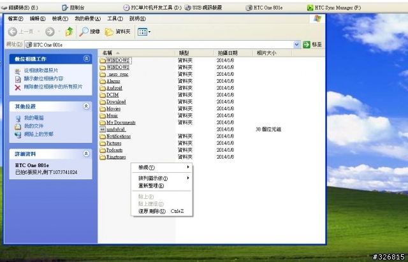Screen dimensions: 408x262
Task: Open 檢視(V) submenu in context menu
Action: [x=161, y=167]
